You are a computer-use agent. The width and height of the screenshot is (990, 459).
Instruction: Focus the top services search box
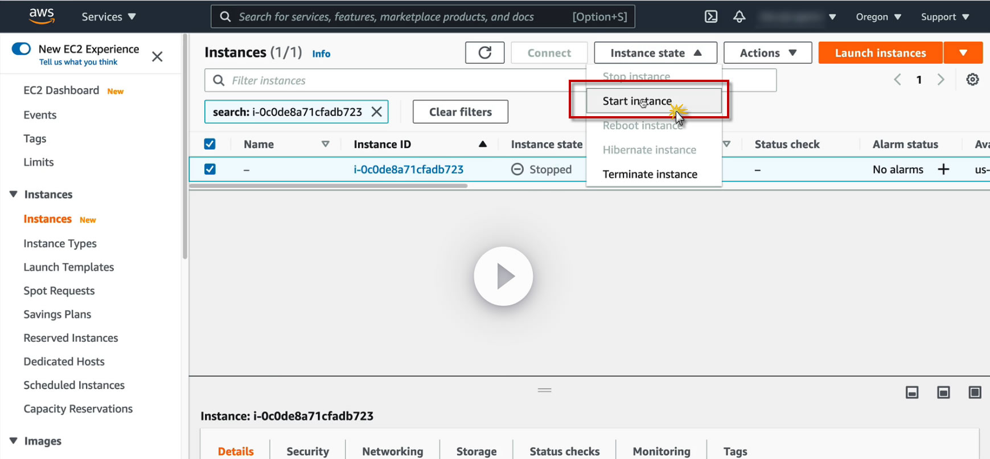(422, 17)
